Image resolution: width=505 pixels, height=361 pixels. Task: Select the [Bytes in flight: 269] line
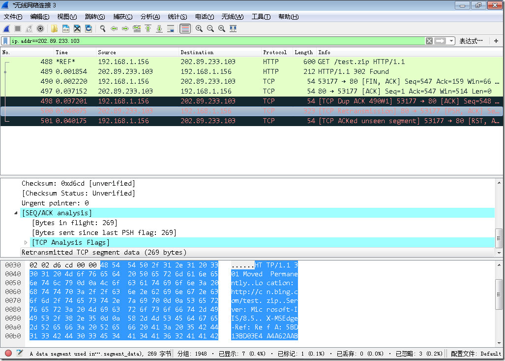pos(74,223)
